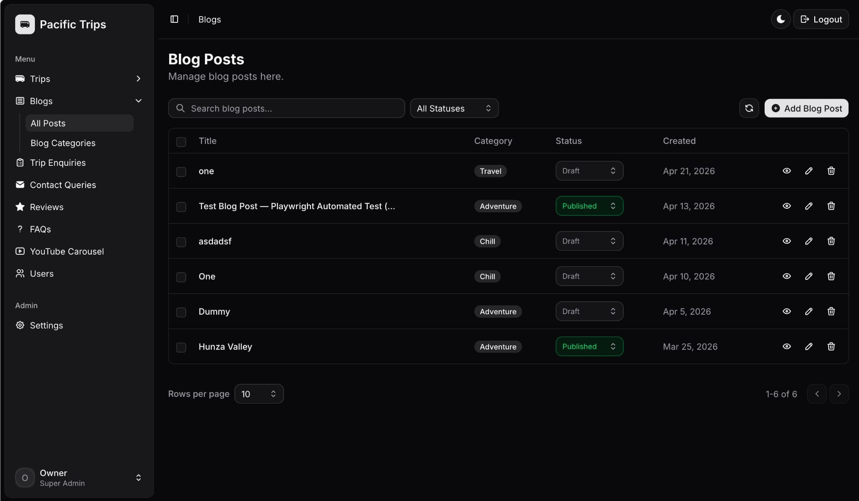Click the Hunza Valley title

[x=225, y=346]
